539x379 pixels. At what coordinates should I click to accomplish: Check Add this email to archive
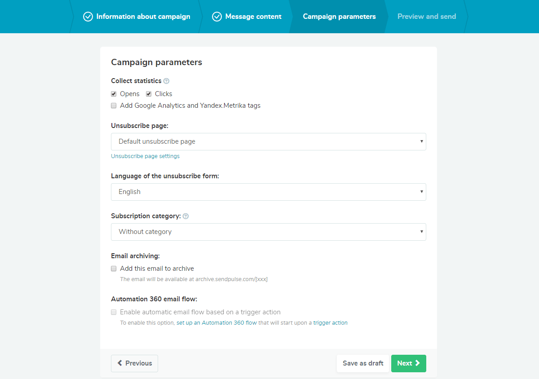pyautogui.click(x=114, y=269)
